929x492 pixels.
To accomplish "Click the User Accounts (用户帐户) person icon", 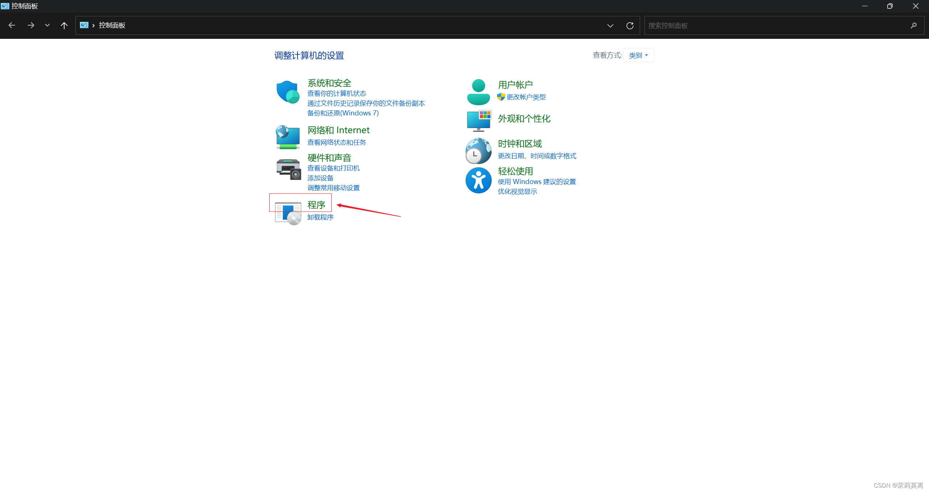I will click(478, 92).
